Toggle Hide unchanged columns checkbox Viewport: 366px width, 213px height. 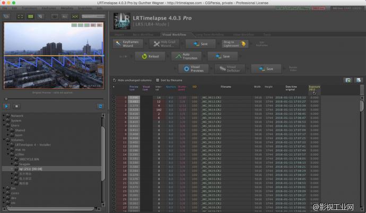(115, 80)
